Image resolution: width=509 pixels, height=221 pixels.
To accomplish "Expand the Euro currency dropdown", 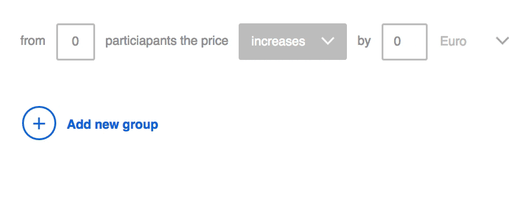I will 474,41.
